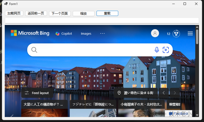Go to previous background image arrow
Image resolution: width=204 pixels, height=122 pixels.
coord(164,93)
